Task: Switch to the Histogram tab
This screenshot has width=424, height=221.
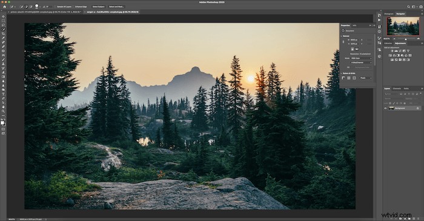Action: (x=389, y=14)
